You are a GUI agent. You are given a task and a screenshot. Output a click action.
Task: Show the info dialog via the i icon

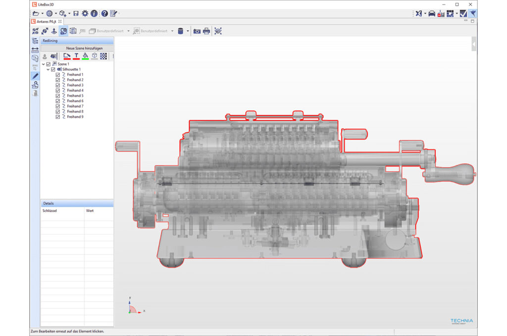pos(94,13)
